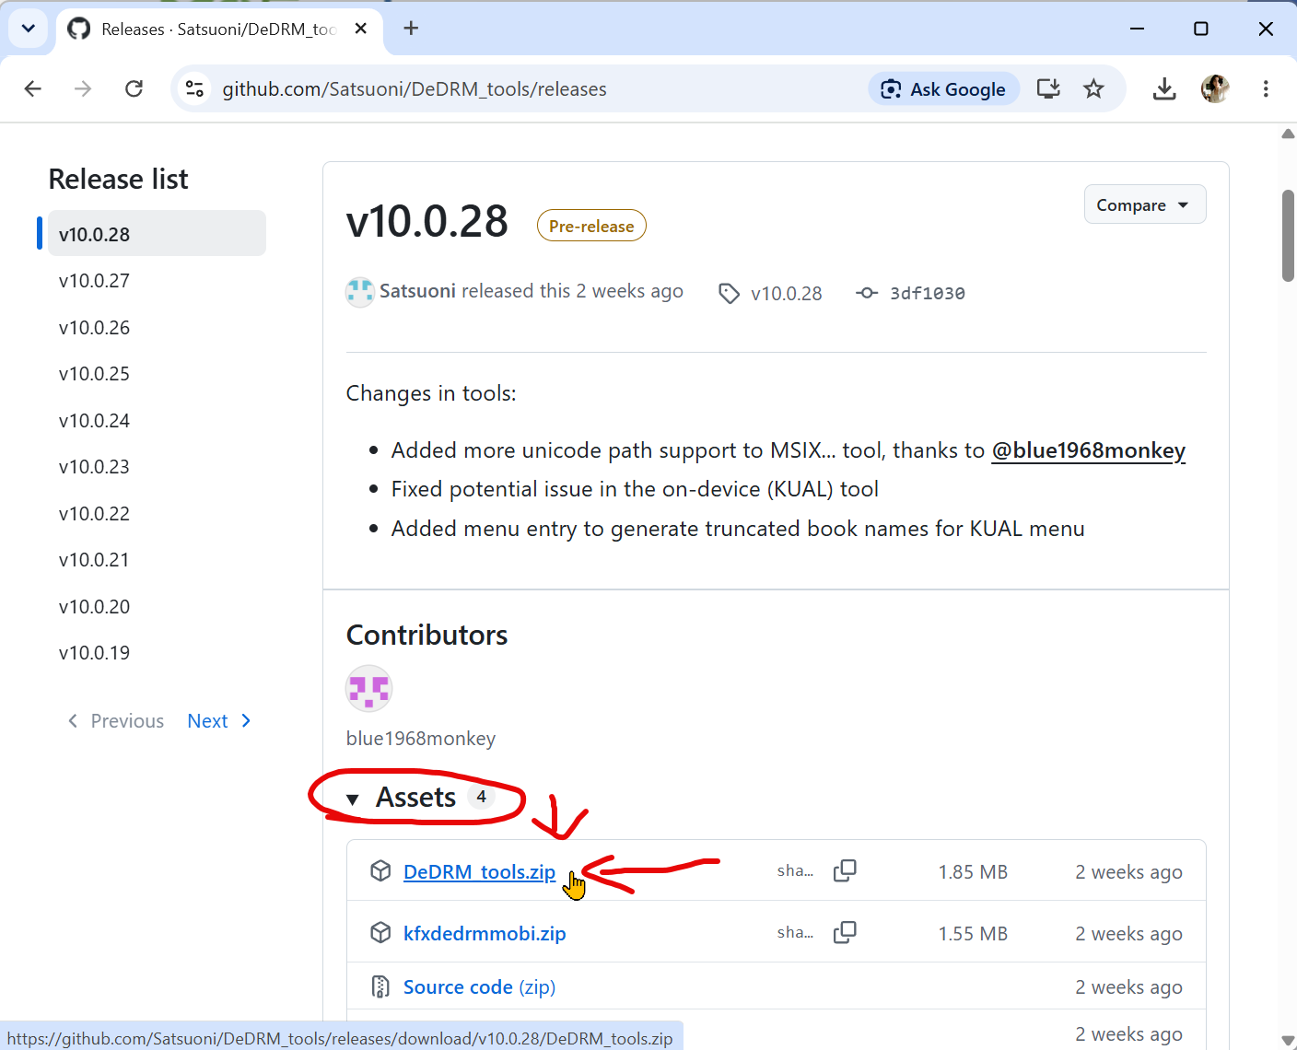
Task: Open blue1968monkey contributor avatar
Action: click(x=368, y=688)
